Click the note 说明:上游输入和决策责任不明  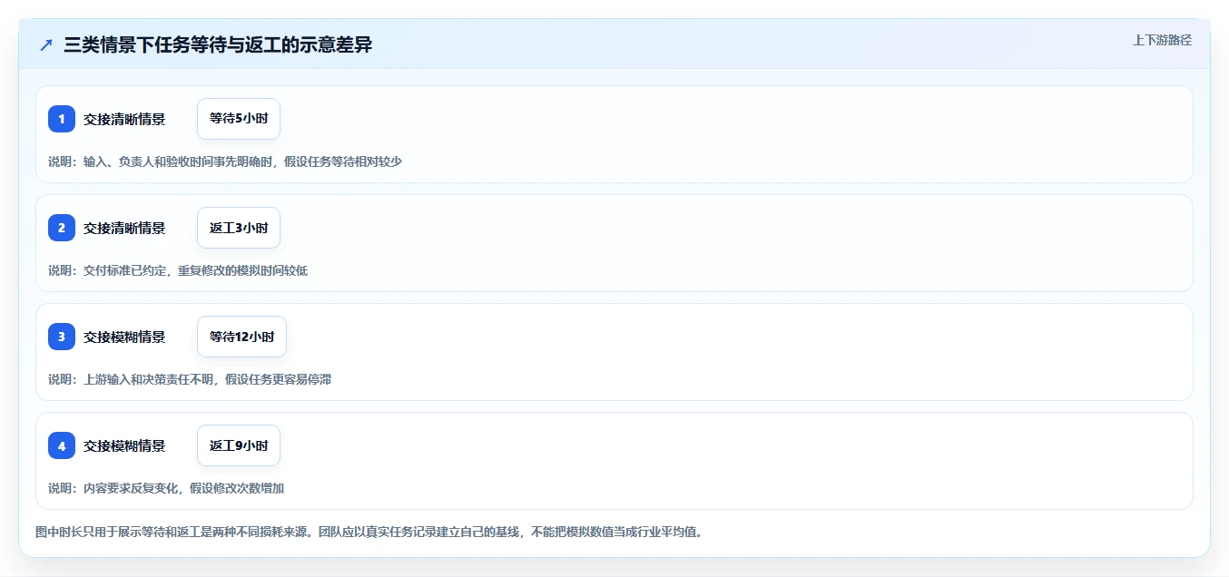(190, 379)
